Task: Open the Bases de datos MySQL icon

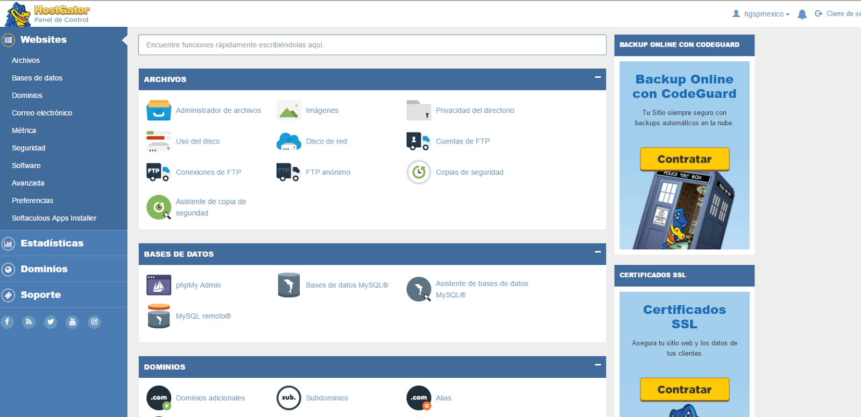Action: tap(289, 285)
